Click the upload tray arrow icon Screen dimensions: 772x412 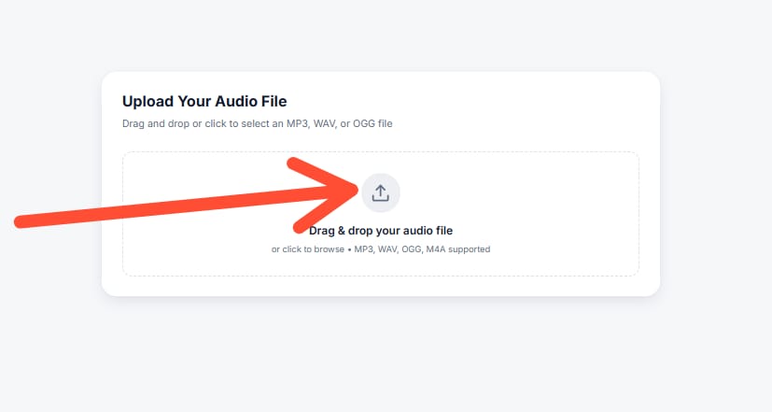380,193
